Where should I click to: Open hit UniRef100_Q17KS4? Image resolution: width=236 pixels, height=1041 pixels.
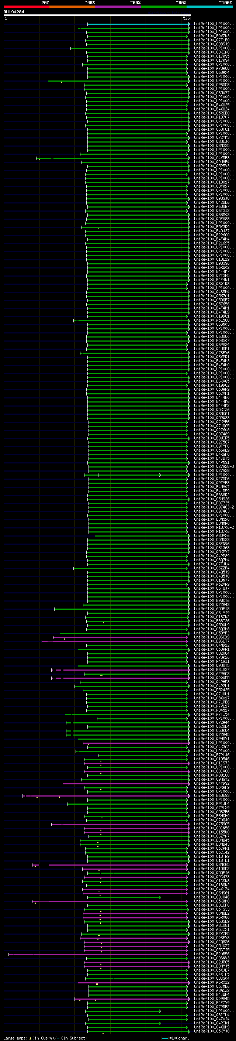pos(212,60)
